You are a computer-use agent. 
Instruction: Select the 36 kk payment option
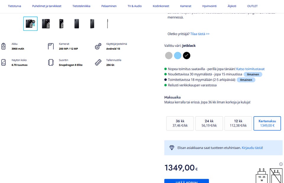pos(180,123)
